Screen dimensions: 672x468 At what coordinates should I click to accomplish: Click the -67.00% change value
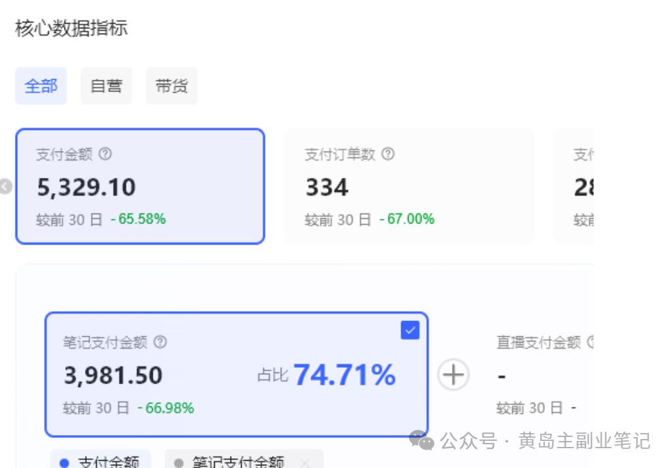coord(406,219)
